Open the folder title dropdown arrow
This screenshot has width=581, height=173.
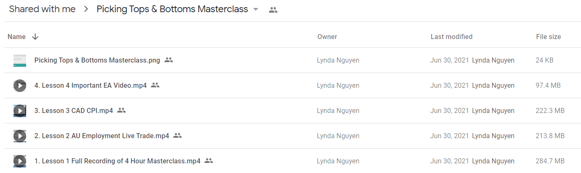coord(256,10)
